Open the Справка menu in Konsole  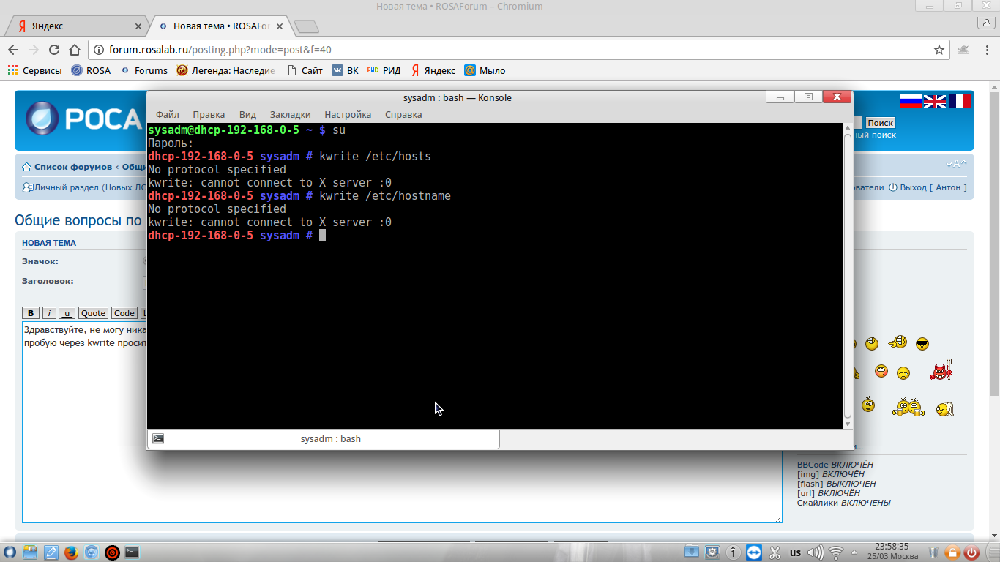point(403,114)
